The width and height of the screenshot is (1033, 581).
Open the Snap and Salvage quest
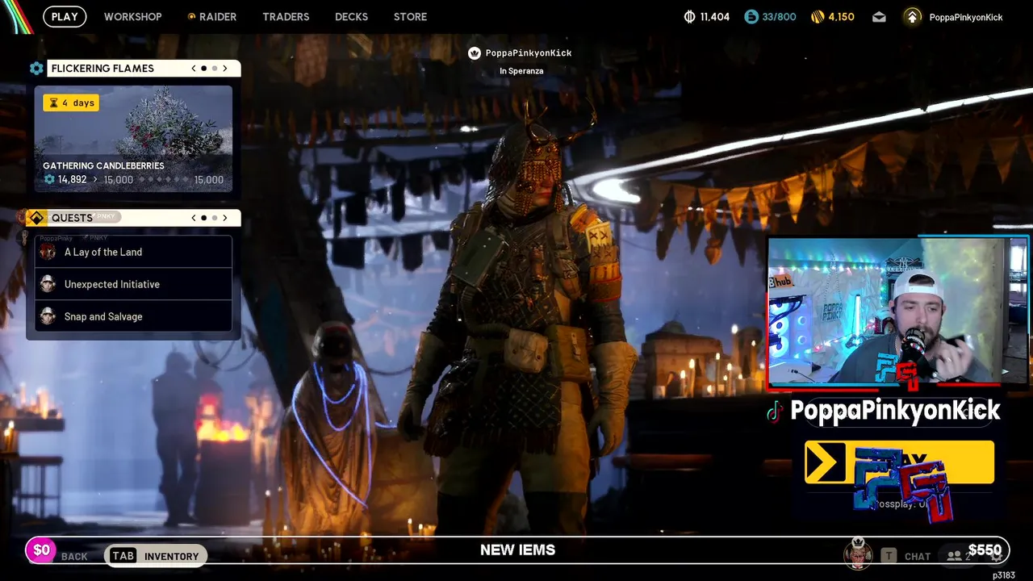[133, 316]
